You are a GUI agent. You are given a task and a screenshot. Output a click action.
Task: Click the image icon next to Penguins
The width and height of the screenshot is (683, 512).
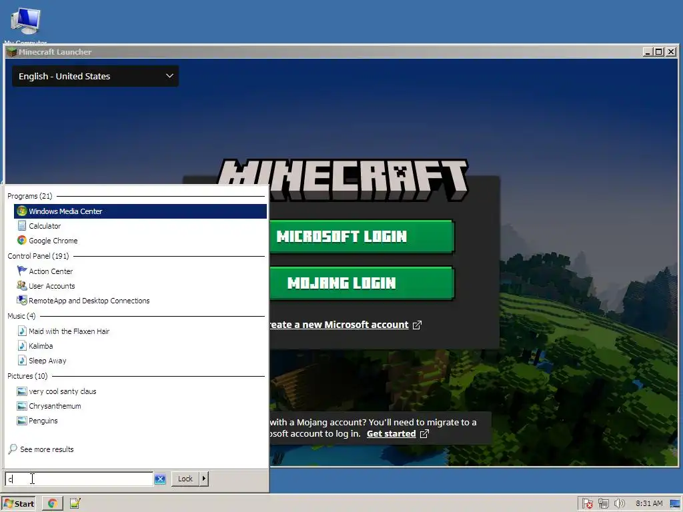22,421
